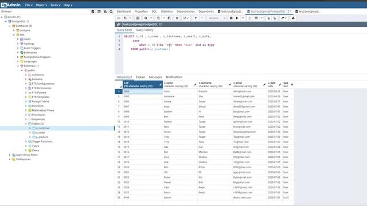367x206 pixels.
Task: Click the Edit pencil toolbar icon
Action: coord(186,18)
